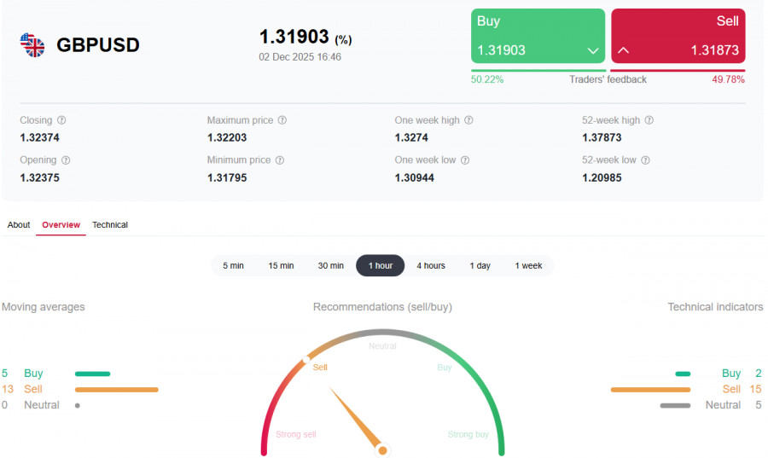Click the Neutral label on gauge
This screenshot has width=768, height=458.
pos(382,346)
